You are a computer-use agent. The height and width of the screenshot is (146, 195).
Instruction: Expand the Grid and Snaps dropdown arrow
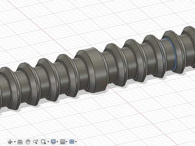pyautogui.click(x=67, y=142)
